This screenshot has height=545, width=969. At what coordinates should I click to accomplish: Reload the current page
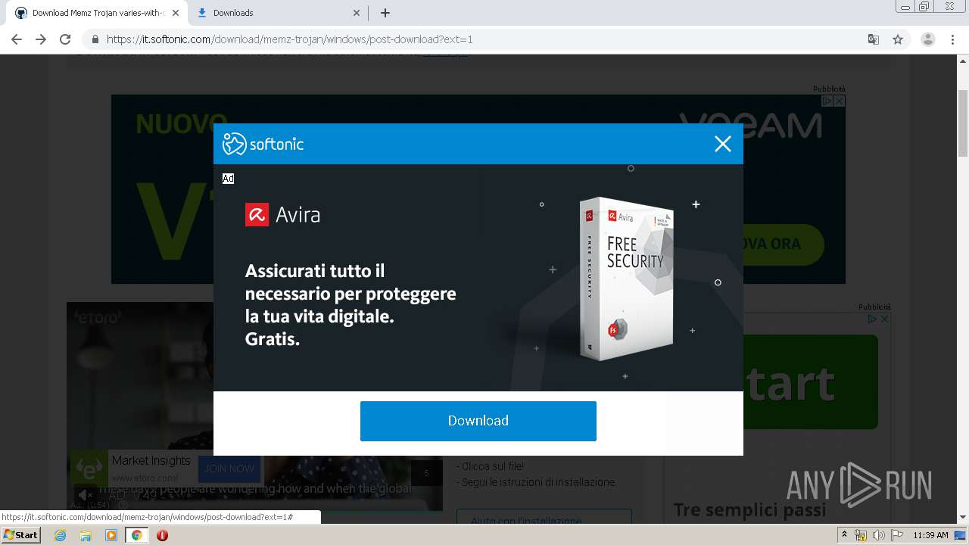tap(65, 39)
